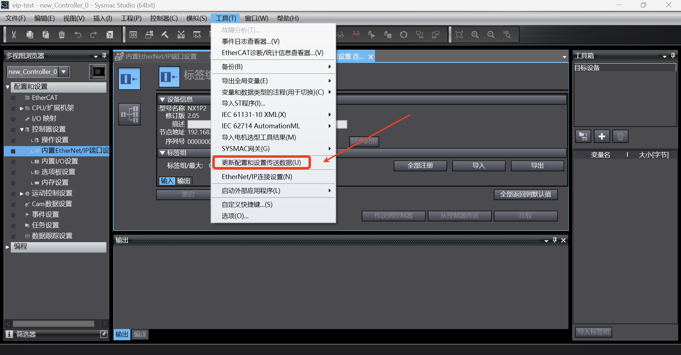
Task: Click the run simulation play icon
Action: [372, 34]
